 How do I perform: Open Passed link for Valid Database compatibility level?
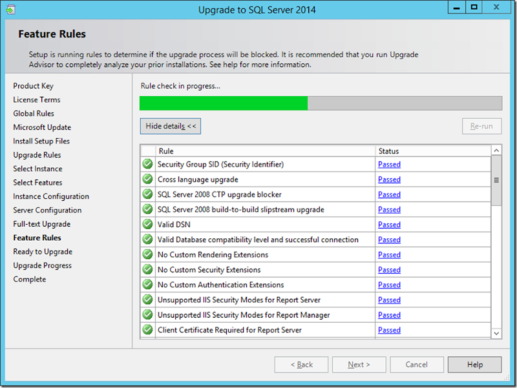click(389, 240)
